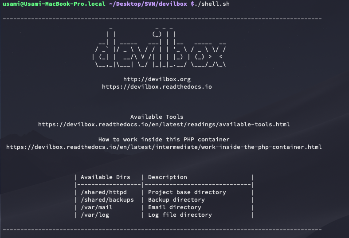Click 'Email directory' description
This screenshot has height=238, width=349.
pos(175,207)
